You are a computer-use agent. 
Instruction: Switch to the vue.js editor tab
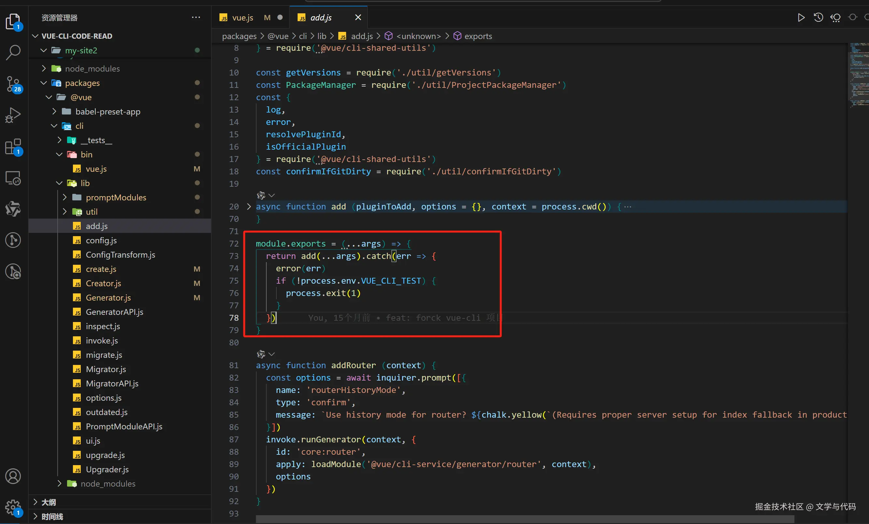pyautogui.click(x=242, y=18)
